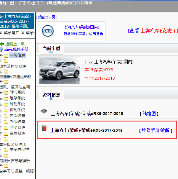Click the 荣威eRX5 car thumbnail
This screenshot has width=178, height=179.
tap(60, 71)
